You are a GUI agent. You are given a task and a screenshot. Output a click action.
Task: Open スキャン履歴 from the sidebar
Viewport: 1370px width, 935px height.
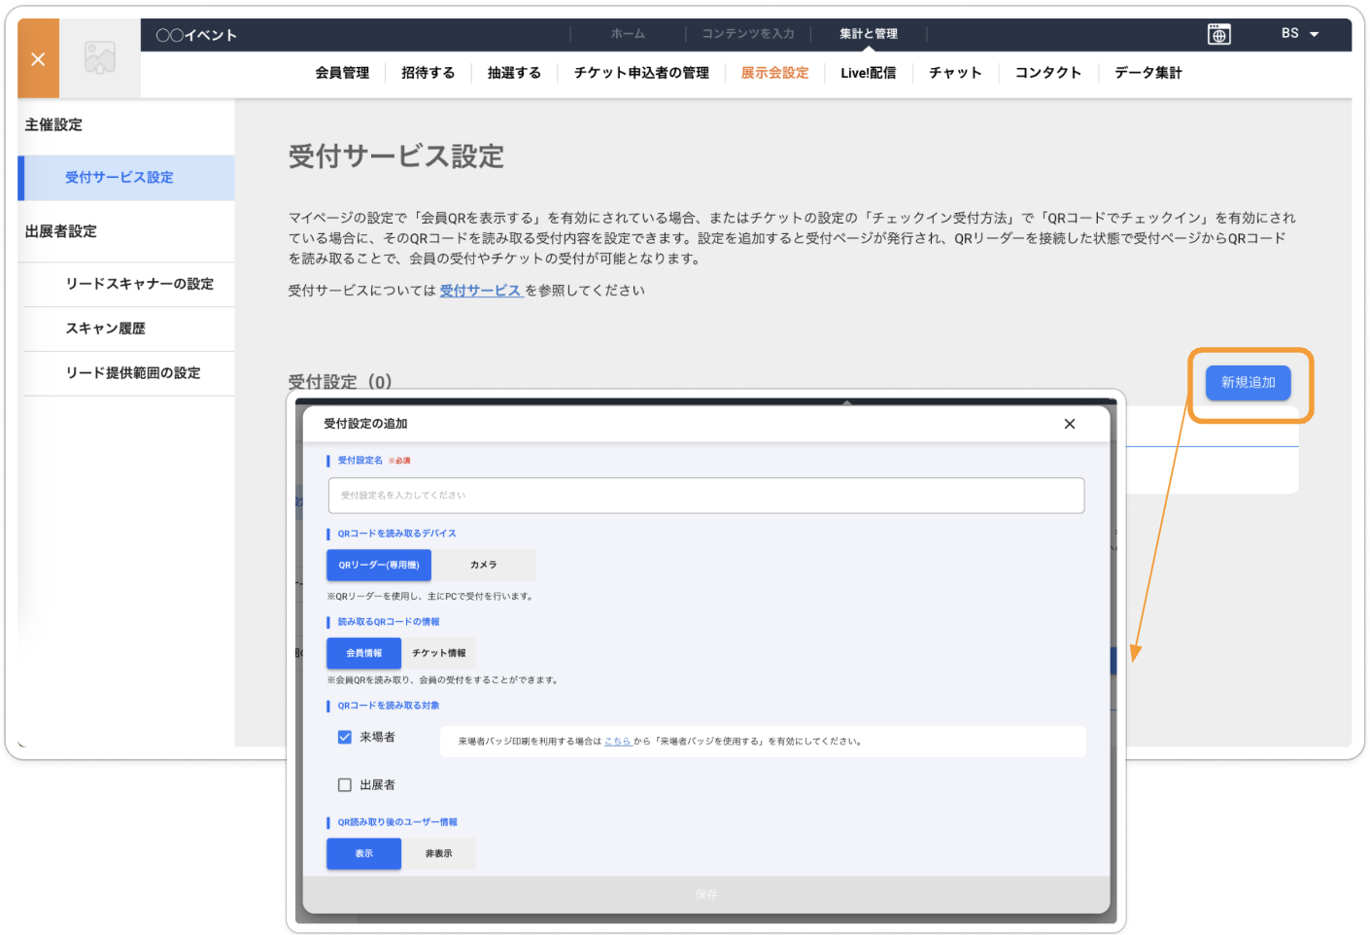point(104,329)
